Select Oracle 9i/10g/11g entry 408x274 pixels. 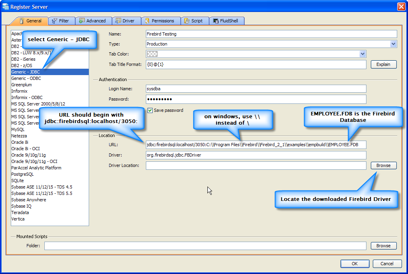[50, 155]
